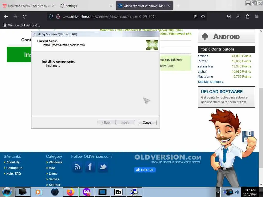Click the purple mask app taskbar icon
The image size is (263, 197).
87,192
